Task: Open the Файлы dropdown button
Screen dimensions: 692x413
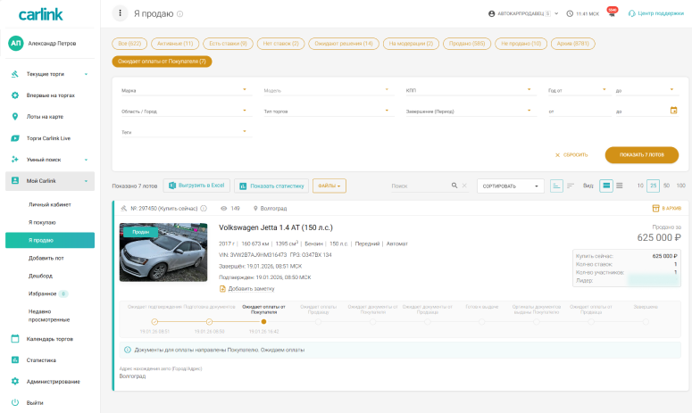Action: pyautogui.click(x=329, y=186)
